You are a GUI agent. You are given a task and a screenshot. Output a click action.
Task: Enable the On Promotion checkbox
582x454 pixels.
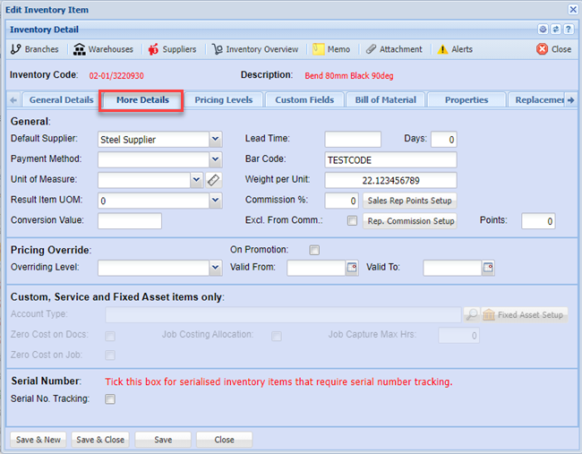coord(314,250)
